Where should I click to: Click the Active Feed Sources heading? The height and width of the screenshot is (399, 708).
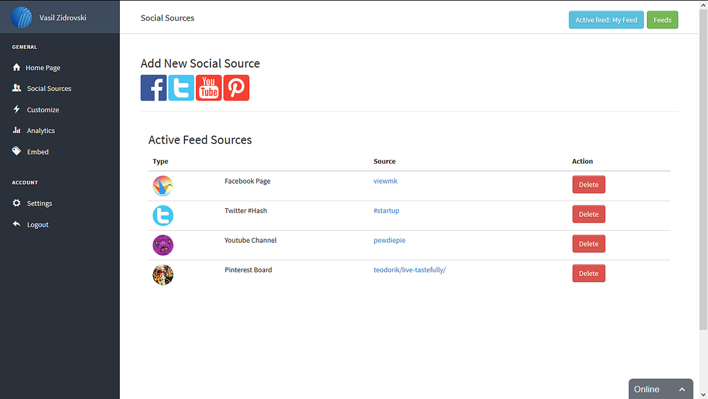pos(200,140)
